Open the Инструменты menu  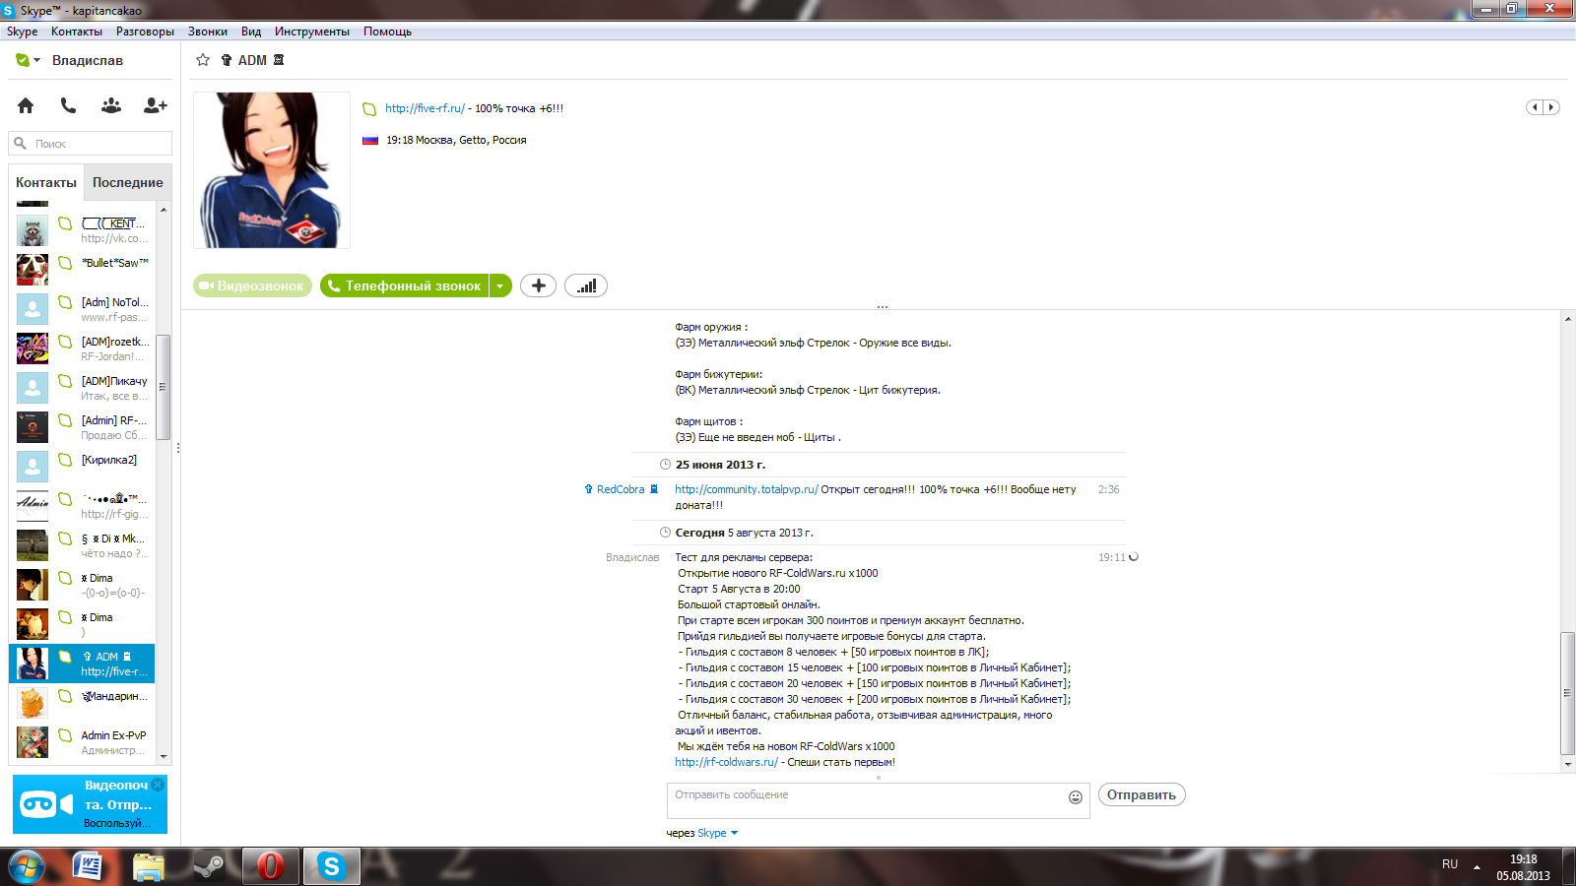tap(312, 32)
